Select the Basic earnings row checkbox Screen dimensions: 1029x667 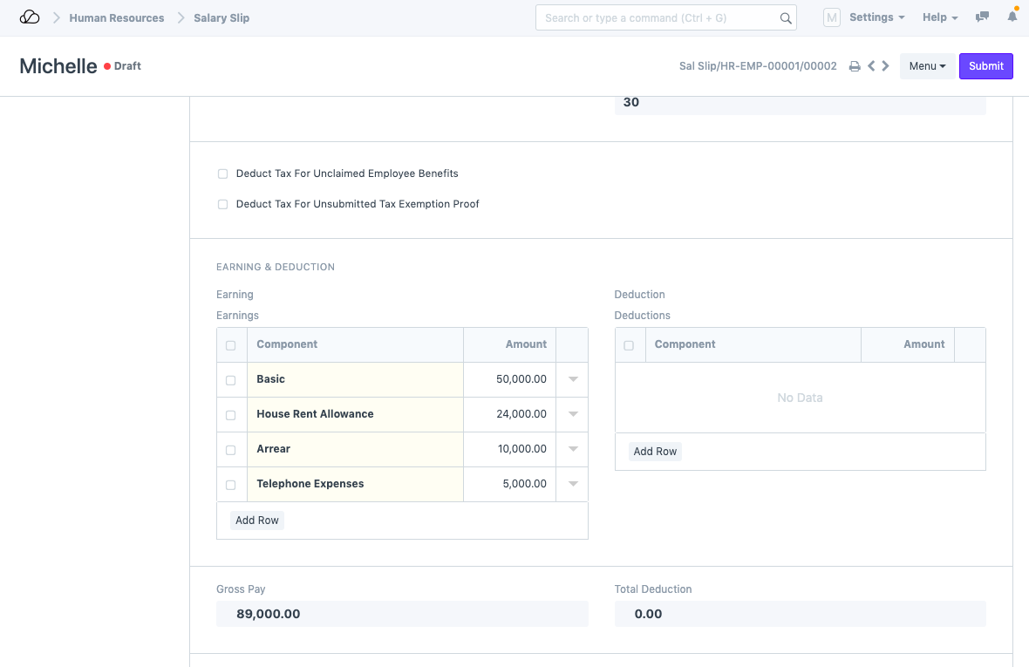pos(231,380)
